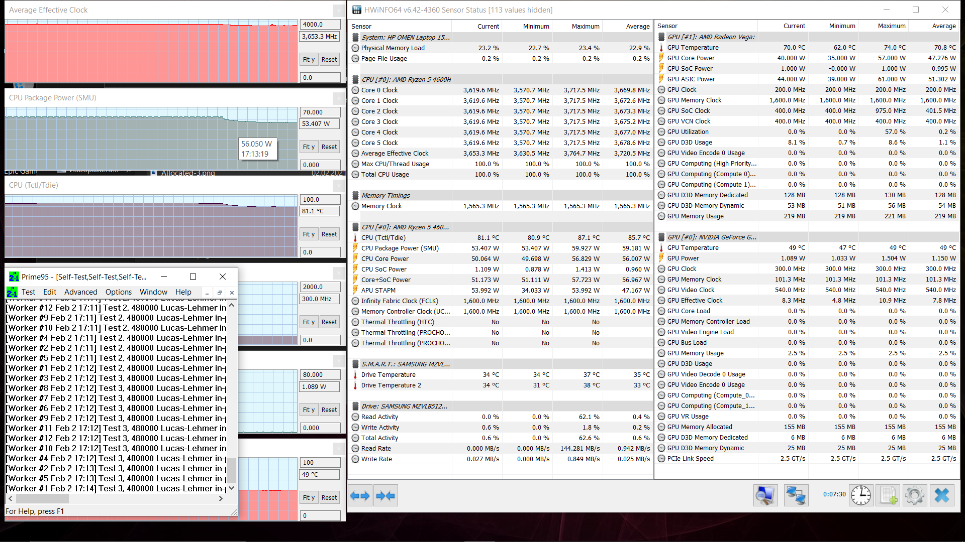Close the Prime95 inner child window
Viewport: 965px width, 542px height.
click(232, 293)
